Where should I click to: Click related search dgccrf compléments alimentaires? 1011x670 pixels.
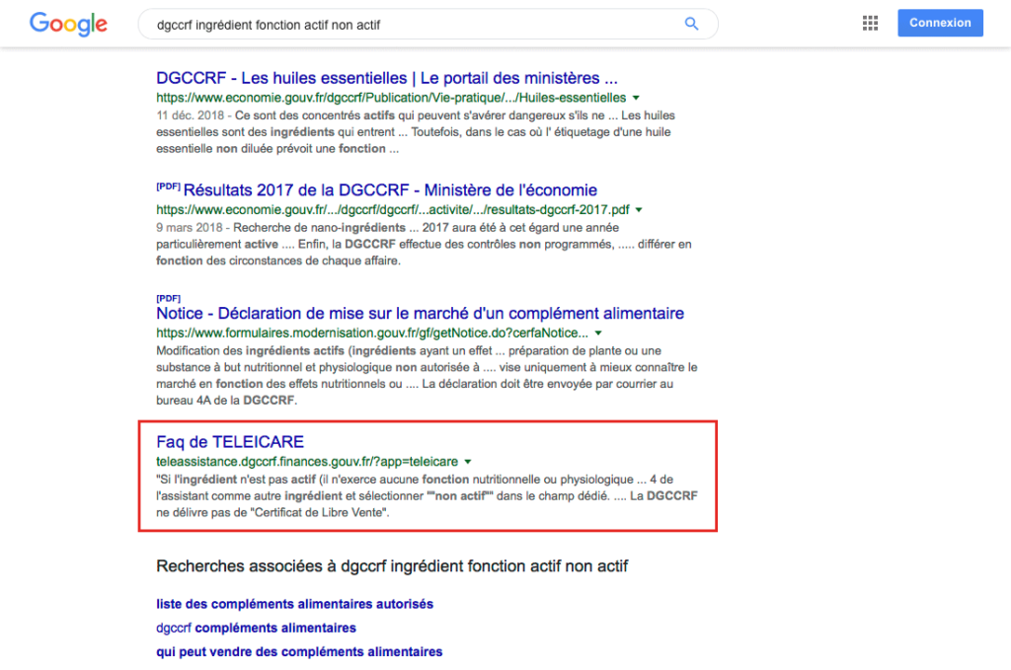point(256,629)
